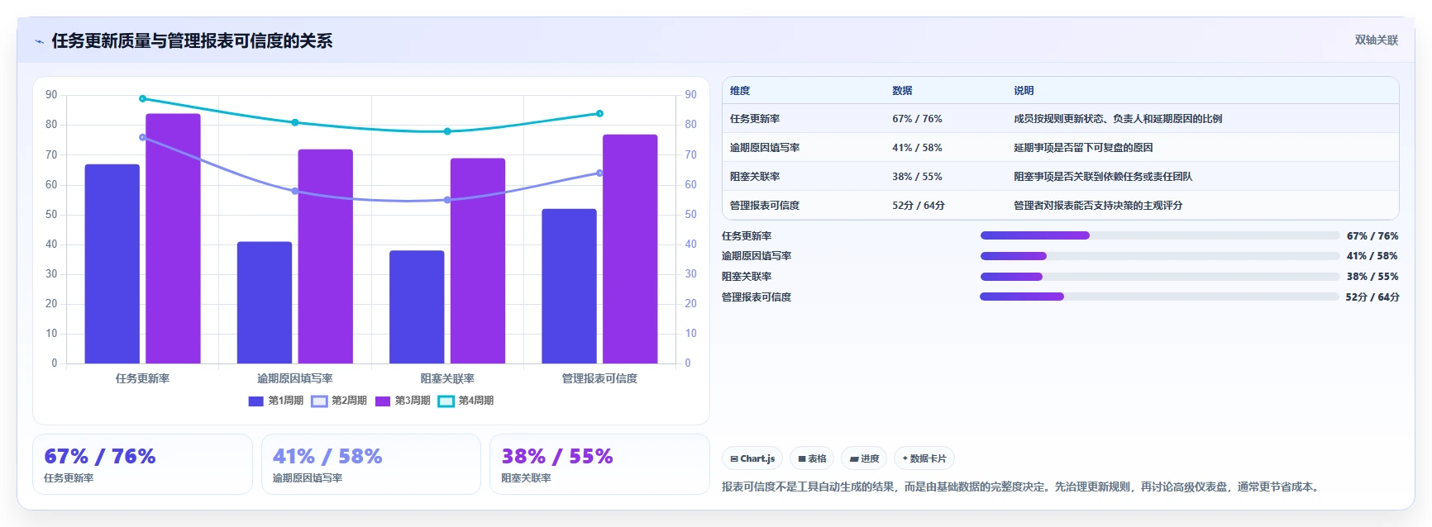1432x527 pixels.
Task: Click 阻塞关联率 in the table's 维度 column
Action: [x=755, y=177]
